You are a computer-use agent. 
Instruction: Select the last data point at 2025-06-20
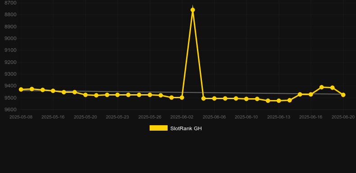tap(343, 95)
